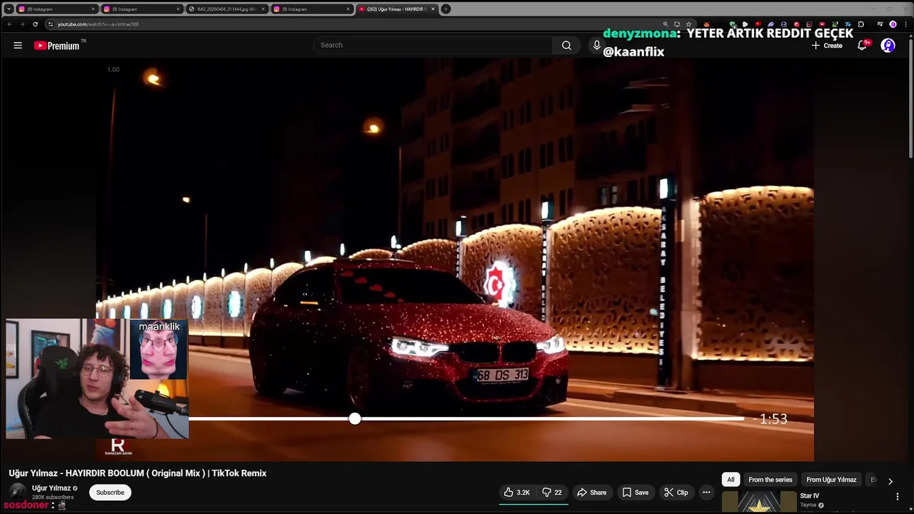Click the youtube.com address bar
The width and height of the screenshot is (914, 514).
click(x=357, y=24)
